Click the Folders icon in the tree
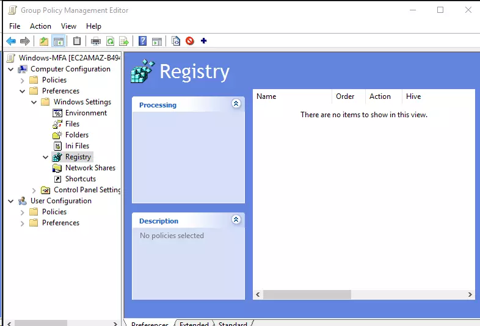Screen dimensions: 480x326 (57, 135)
